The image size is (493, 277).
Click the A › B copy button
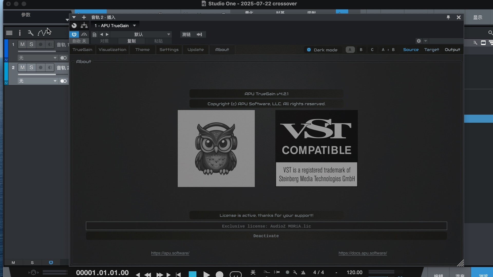pyautogui.click(x=388, y=50)
